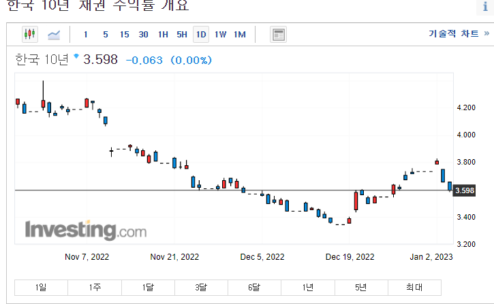Click the info icon at top right
Image resolution: width=494 pixels, height=304 pixels.
coord(485,6)
